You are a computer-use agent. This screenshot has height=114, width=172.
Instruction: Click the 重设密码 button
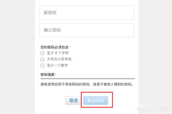click(95, 101)
